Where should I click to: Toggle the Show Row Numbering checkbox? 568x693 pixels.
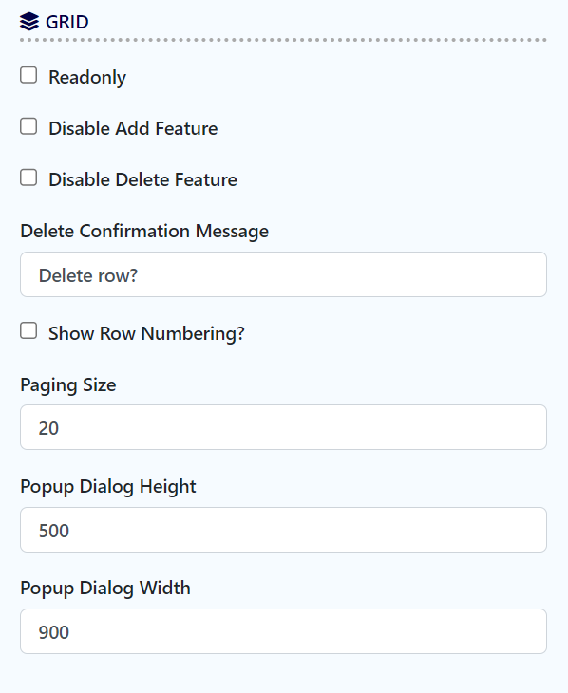pyautogui.click(x=28, y=331)
